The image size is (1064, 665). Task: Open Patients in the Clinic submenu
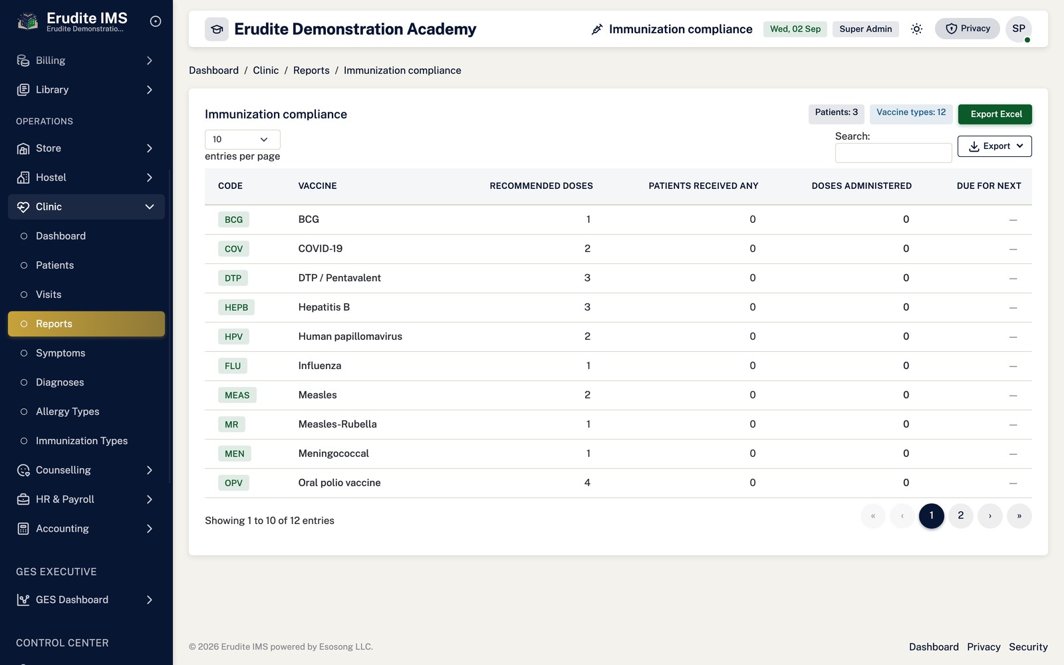[86, 265]
